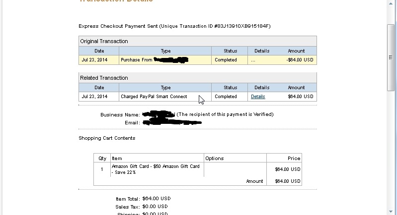Click the Amazon Gift Card item description

click(x=156, y=169)
